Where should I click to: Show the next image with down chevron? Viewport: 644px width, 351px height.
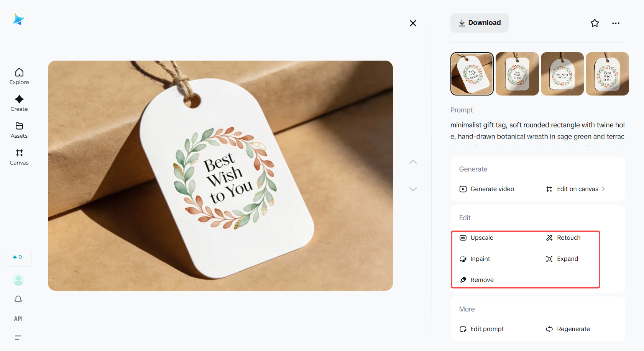(x=413, y=189)
